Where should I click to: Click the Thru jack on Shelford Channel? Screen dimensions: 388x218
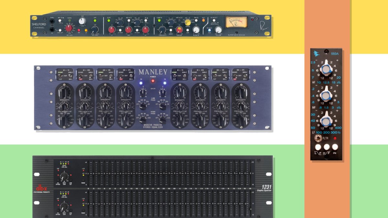tap(52, 21)
